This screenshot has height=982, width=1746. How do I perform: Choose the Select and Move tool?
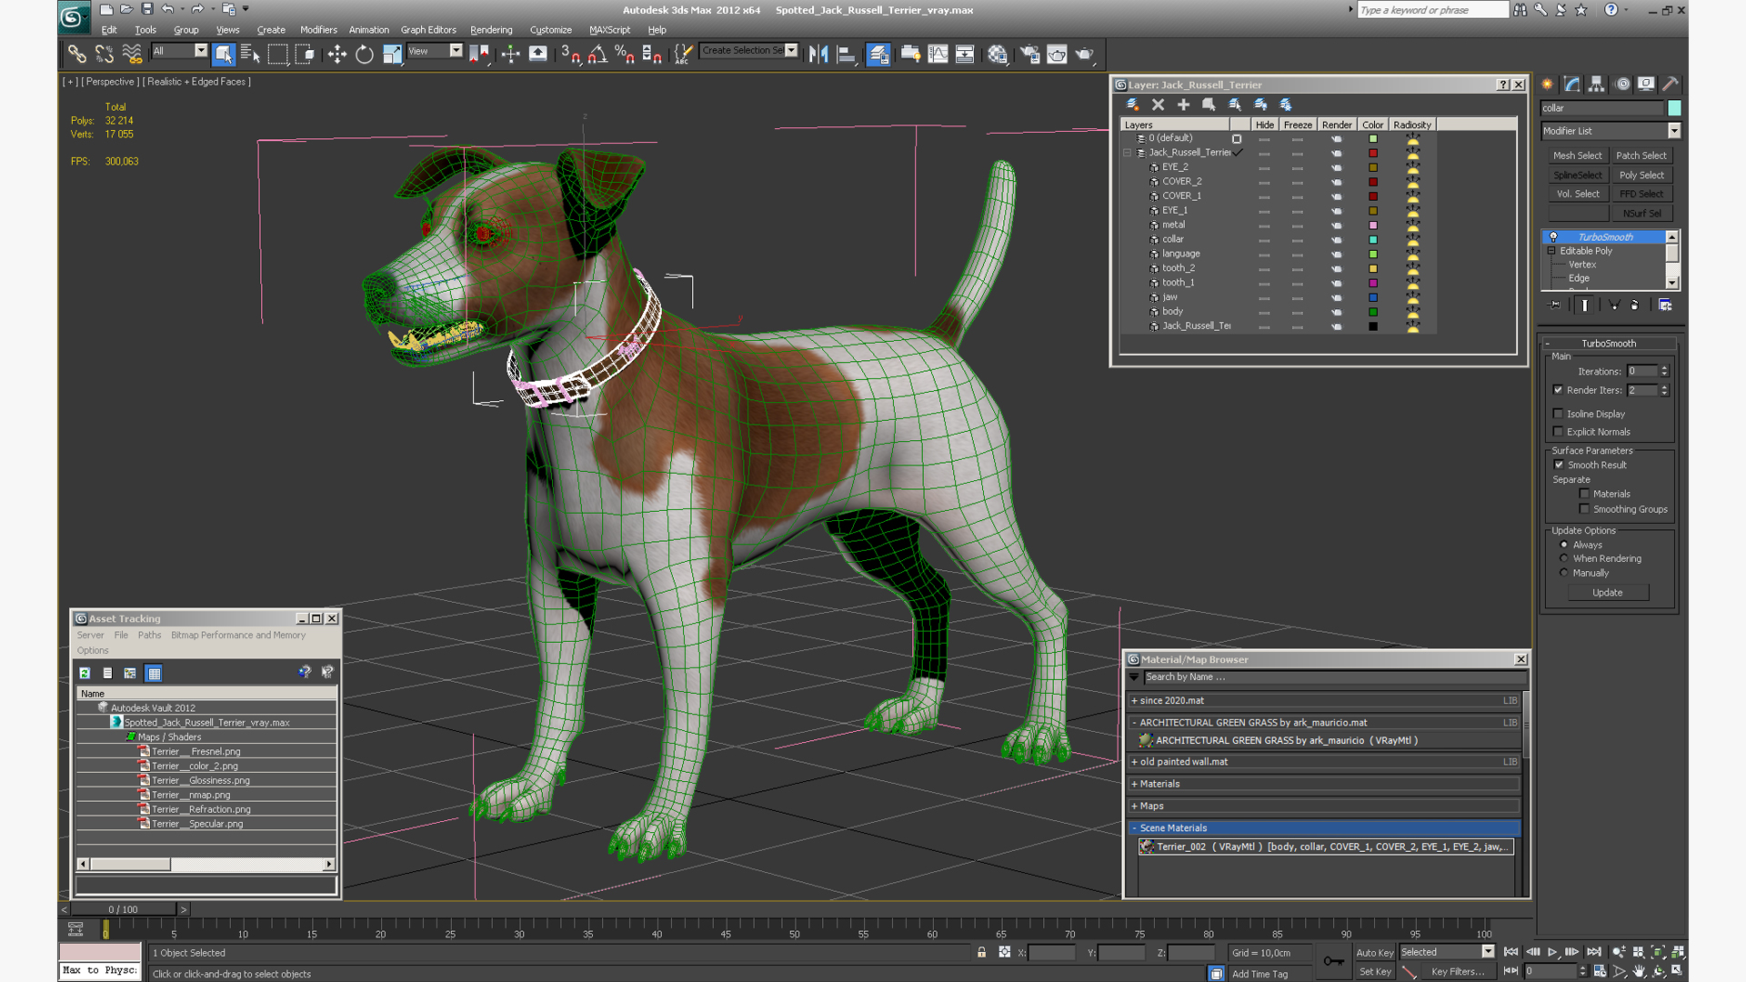point(336,55)
